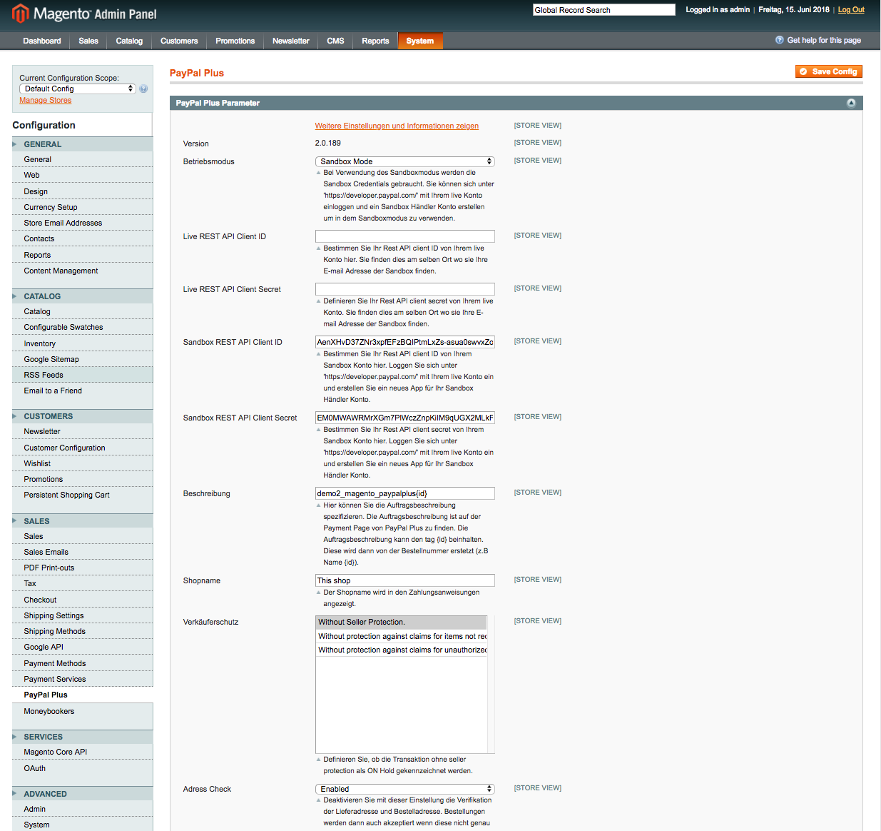Open Web configuration section

click(x=83, y=176)
